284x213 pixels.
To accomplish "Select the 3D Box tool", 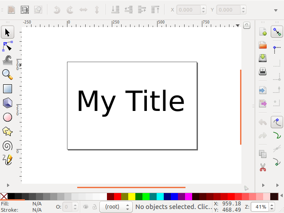I will point(7,103).
